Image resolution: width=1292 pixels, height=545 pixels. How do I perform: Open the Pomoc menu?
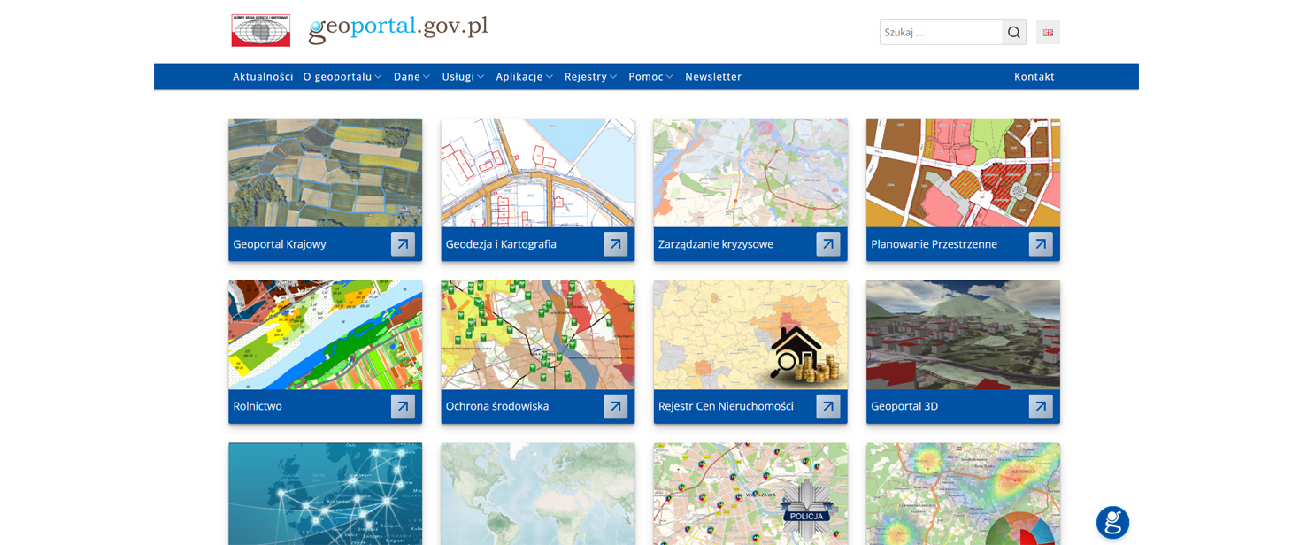(650, 76)
